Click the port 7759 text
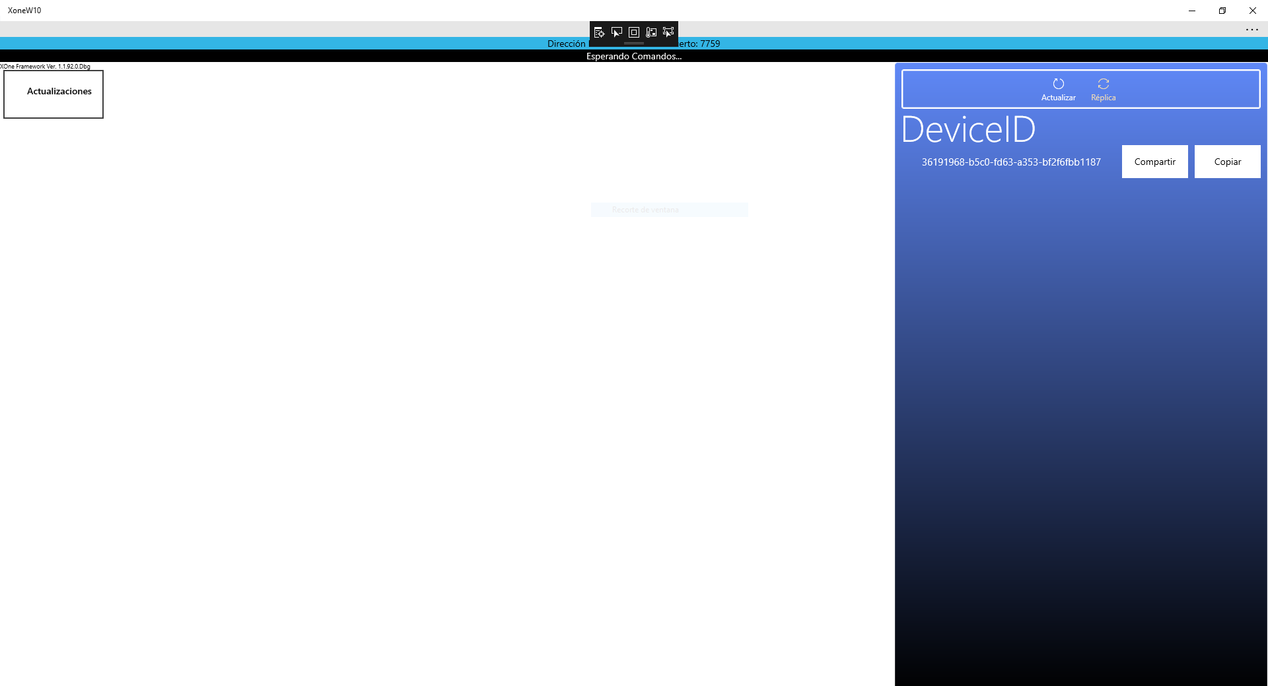 710,44
